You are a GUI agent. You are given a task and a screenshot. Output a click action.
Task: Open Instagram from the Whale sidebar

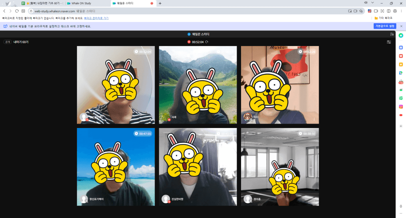pos(401,107)
